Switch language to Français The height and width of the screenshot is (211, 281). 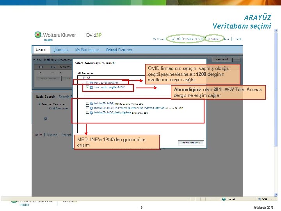(x=52, y=134)
